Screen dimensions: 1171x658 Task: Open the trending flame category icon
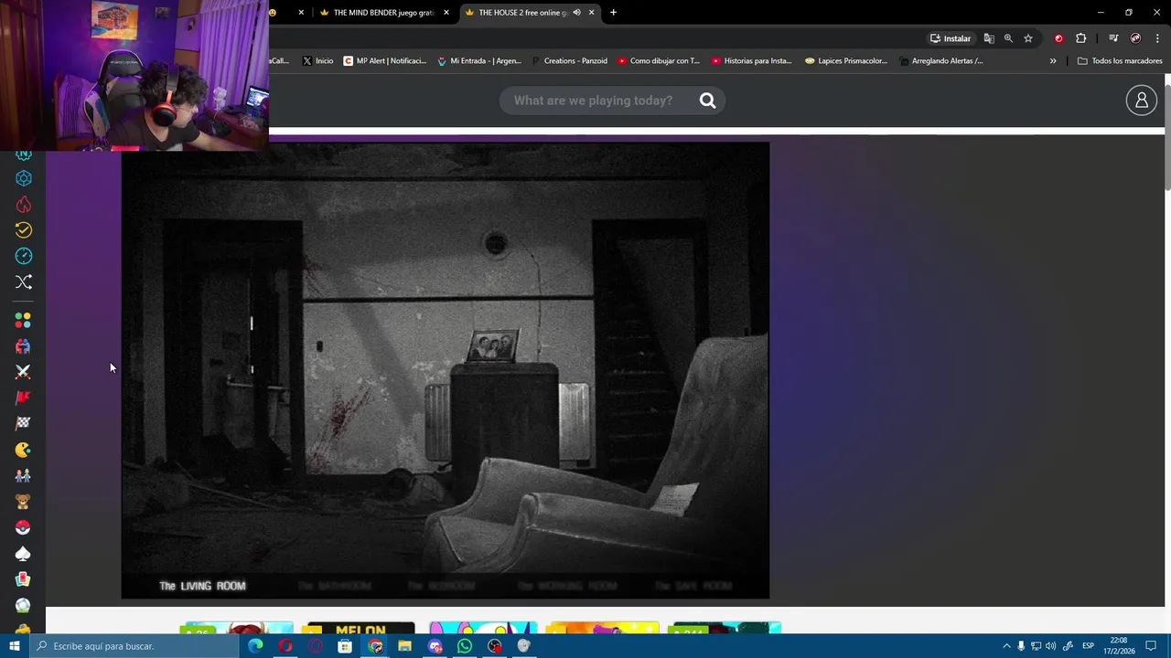24,205
